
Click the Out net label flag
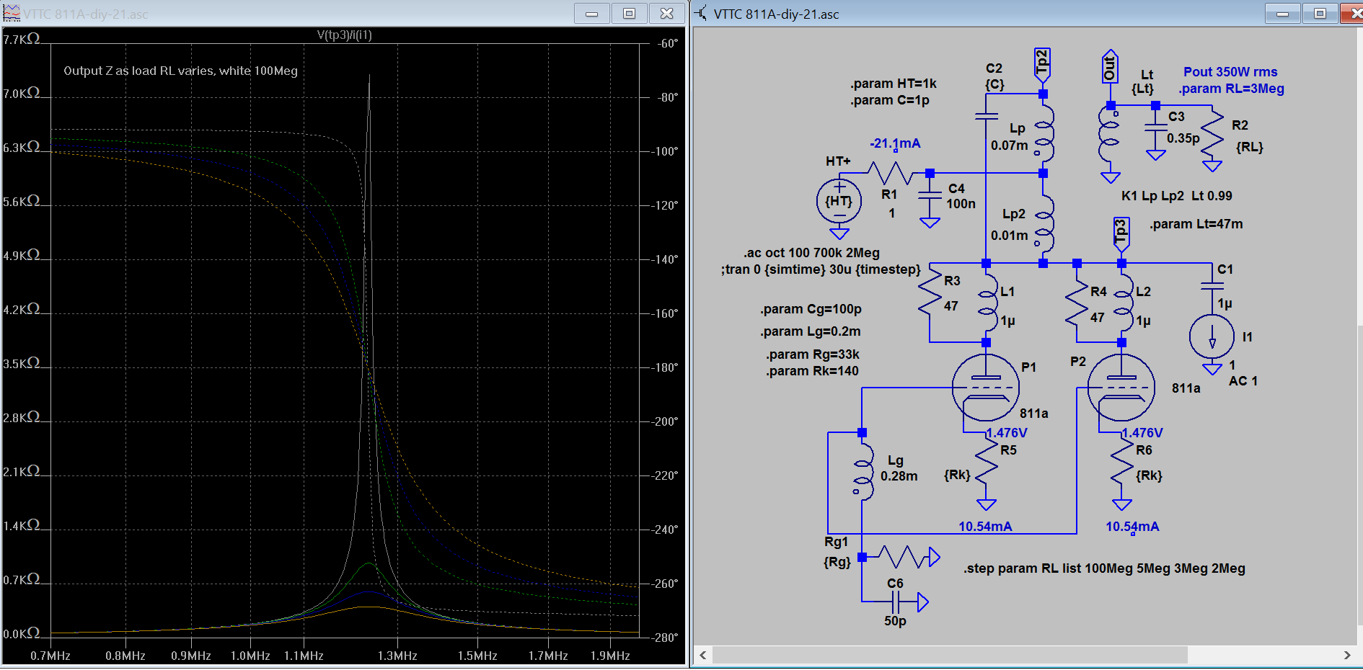click(x=1110, y=67)
